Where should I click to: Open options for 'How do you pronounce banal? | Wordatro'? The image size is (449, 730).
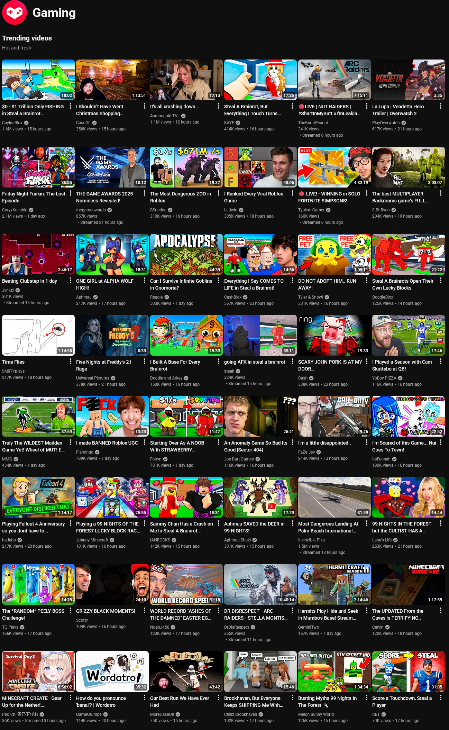[145, 698]
